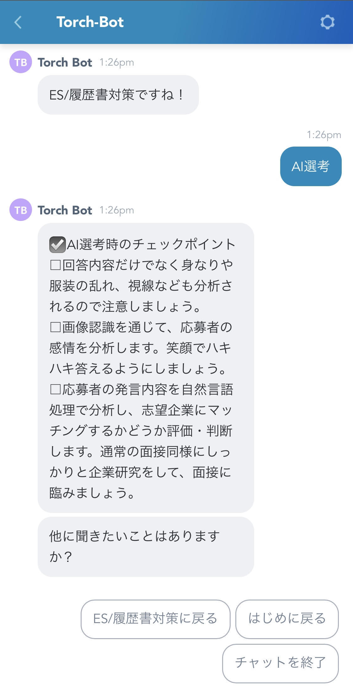Open settings via gear icon
The image size is (353, 689).
click(327, 22)
